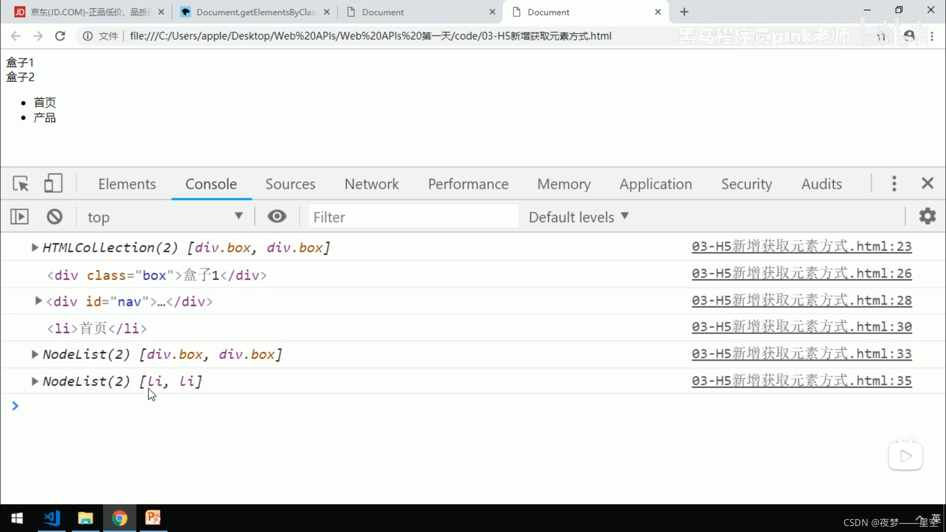Screen dimensions: 946x532
Task: Open the Audits tab
Action: tap(821, 184)
